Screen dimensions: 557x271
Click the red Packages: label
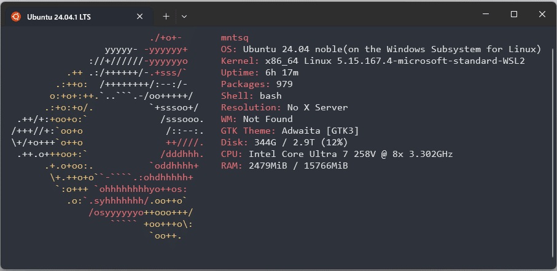coord(246,85)
